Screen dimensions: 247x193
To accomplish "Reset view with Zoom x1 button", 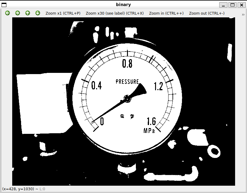I will click(x=63, y=13).
